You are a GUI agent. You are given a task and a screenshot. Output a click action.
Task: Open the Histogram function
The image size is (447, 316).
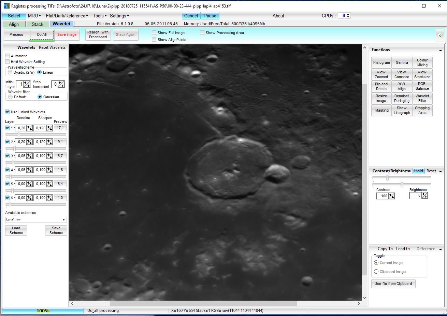(381, 63)
